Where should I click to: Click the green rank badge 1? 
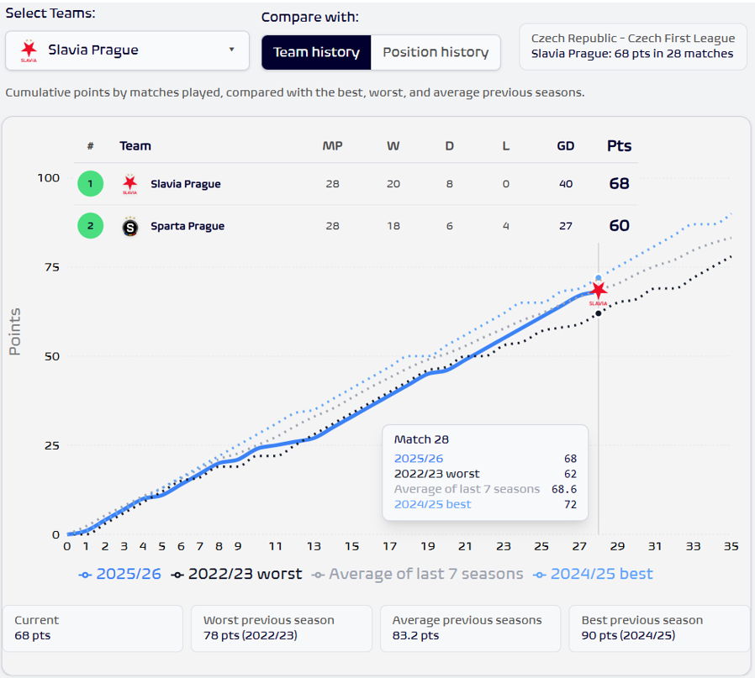[x=90, y=182]
